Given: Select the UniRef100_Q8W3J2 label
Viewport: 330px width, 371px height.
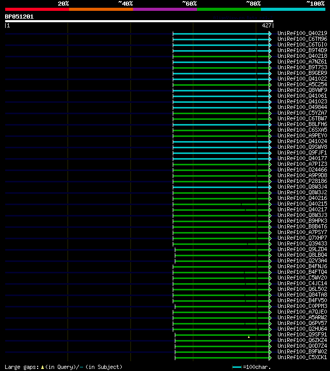Looking at the screenshot, I should [302, 192].
